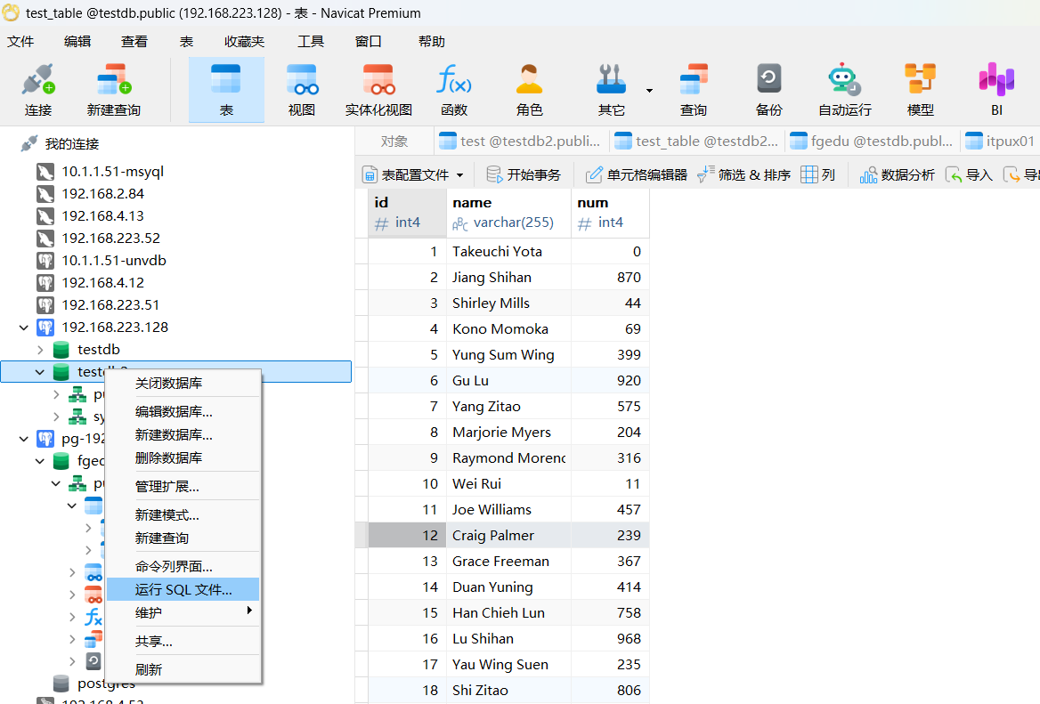Choose 运行 SQL 文件... in context menu
The height and width of the screenshot is (704, 1040).
[x=183, y=589]
